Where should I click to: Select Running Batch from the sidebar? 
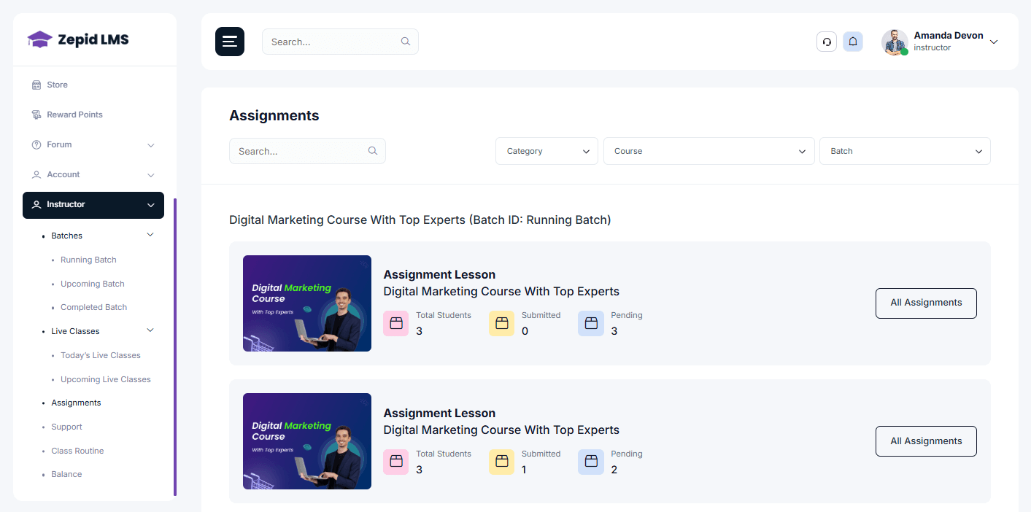click(88, 260)
